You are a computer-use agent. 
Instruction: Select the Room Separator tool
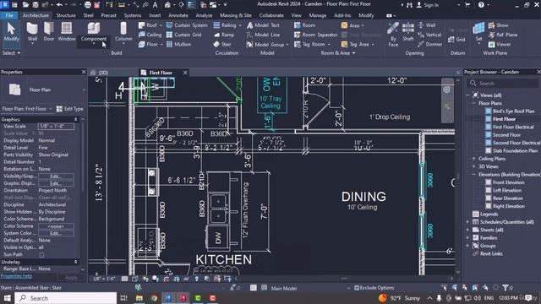click(315, 35)
